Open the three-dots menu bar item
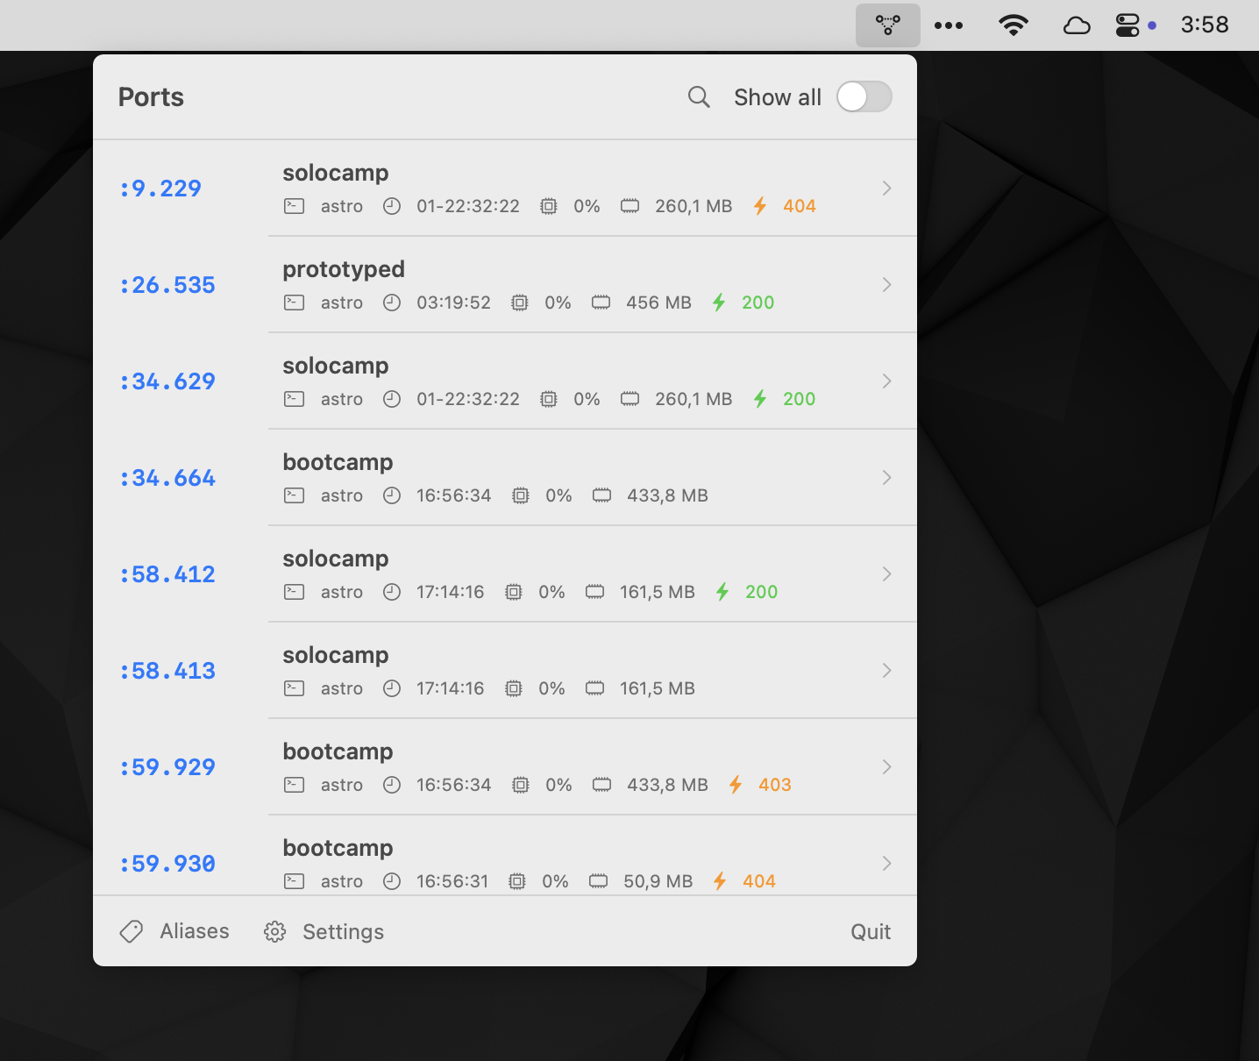Viewport: 1259px width, 1061px height. pos(949,25)
